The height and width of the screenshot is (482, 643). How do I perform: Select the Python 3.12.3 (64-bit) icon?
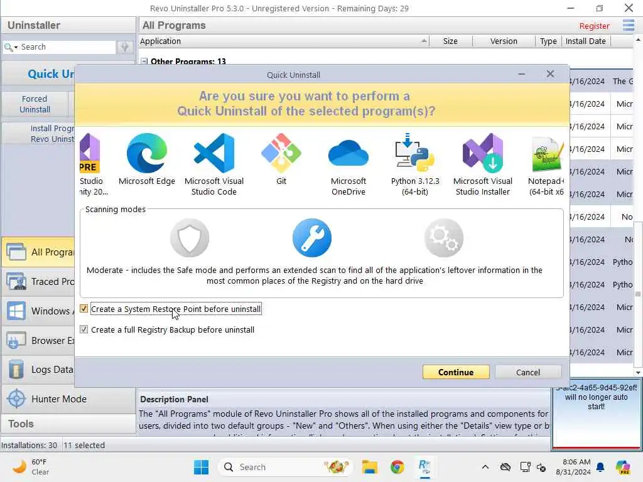click(415, 152)
